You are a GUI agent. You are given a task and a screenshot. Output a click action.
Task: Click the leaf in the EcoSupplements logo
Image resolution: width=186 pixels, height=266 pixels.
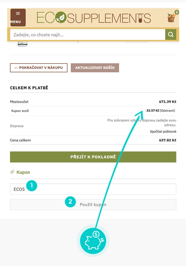60,17
